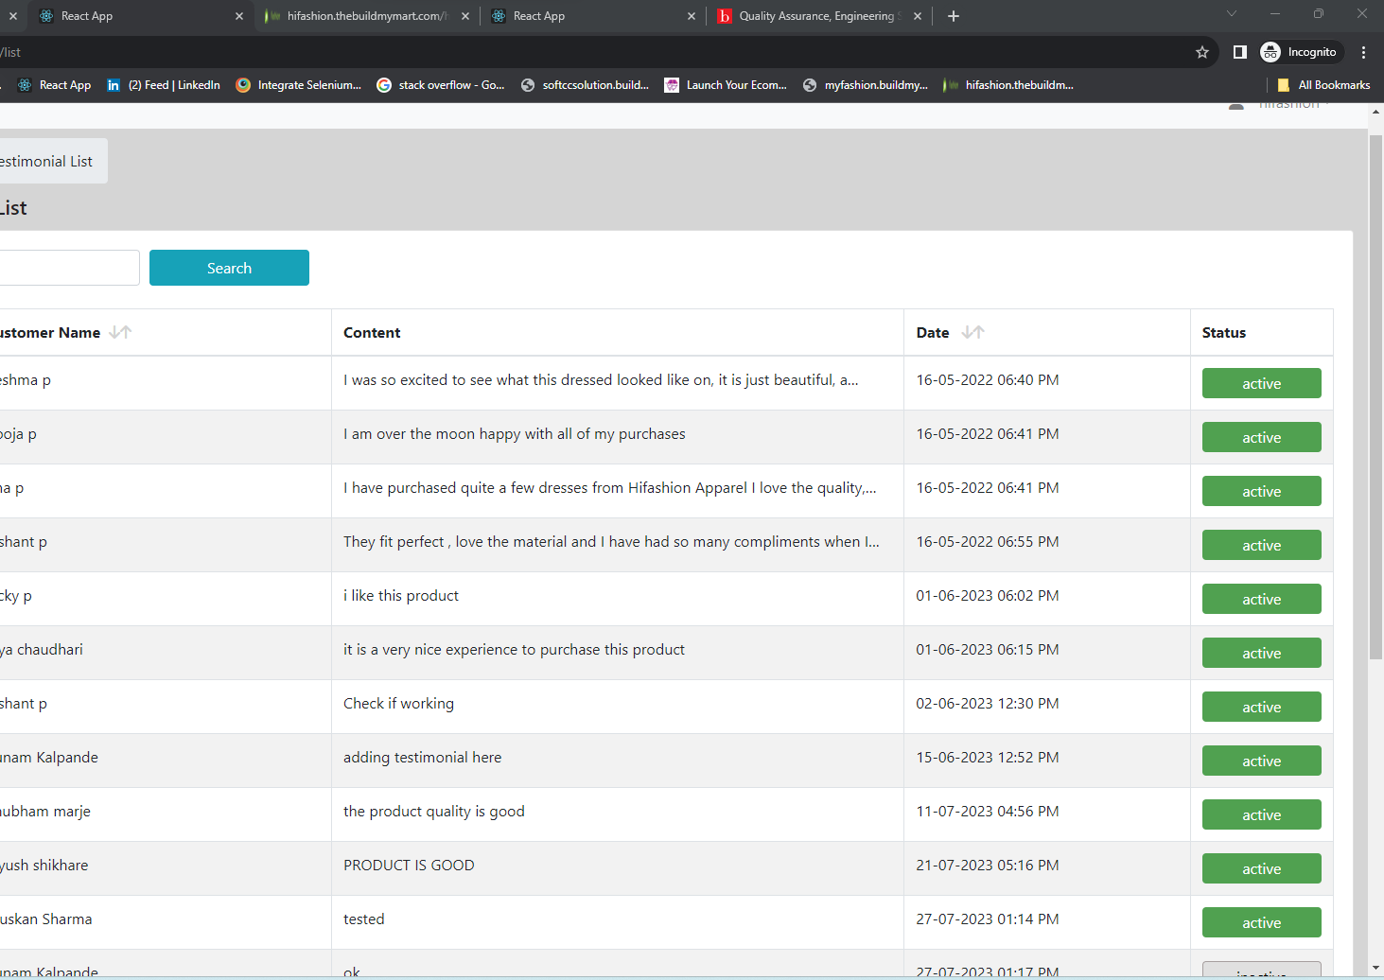Click scrollbar down arrow
This screenshot has width=1384, height=980.
click(1376, 969)
